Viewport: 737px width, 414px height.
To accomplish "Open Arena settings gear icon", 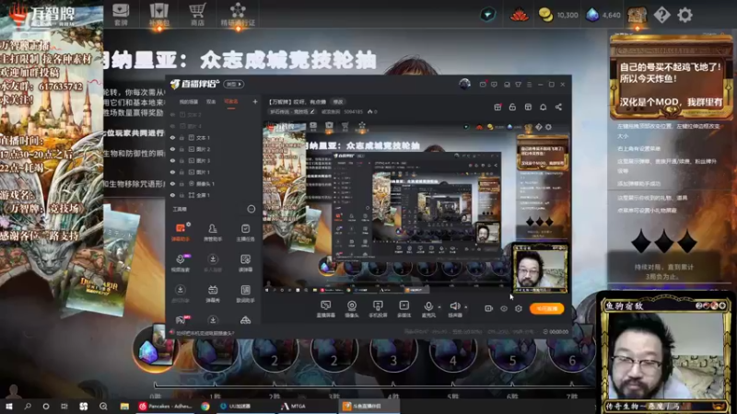I will click(684, 15).
